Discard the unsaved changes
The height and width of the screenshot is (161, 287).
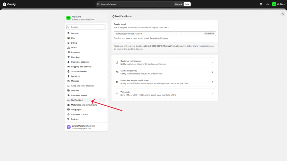[178, 4]
